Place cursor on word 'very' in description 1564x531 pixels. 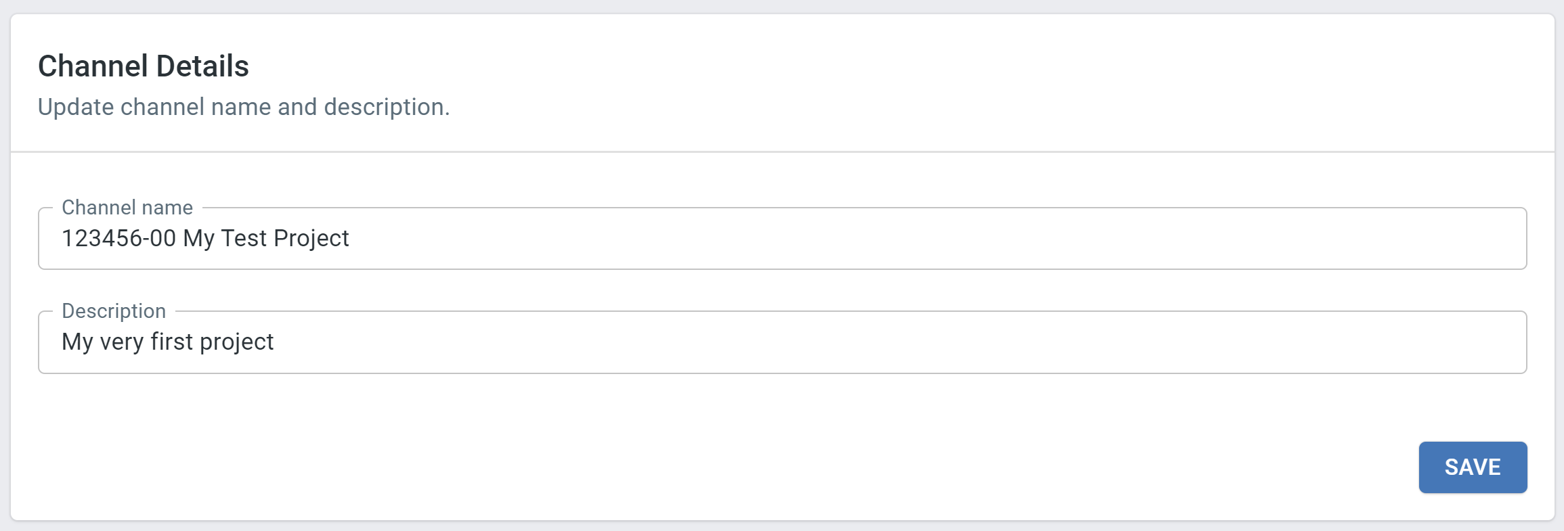tap(122, 342)
